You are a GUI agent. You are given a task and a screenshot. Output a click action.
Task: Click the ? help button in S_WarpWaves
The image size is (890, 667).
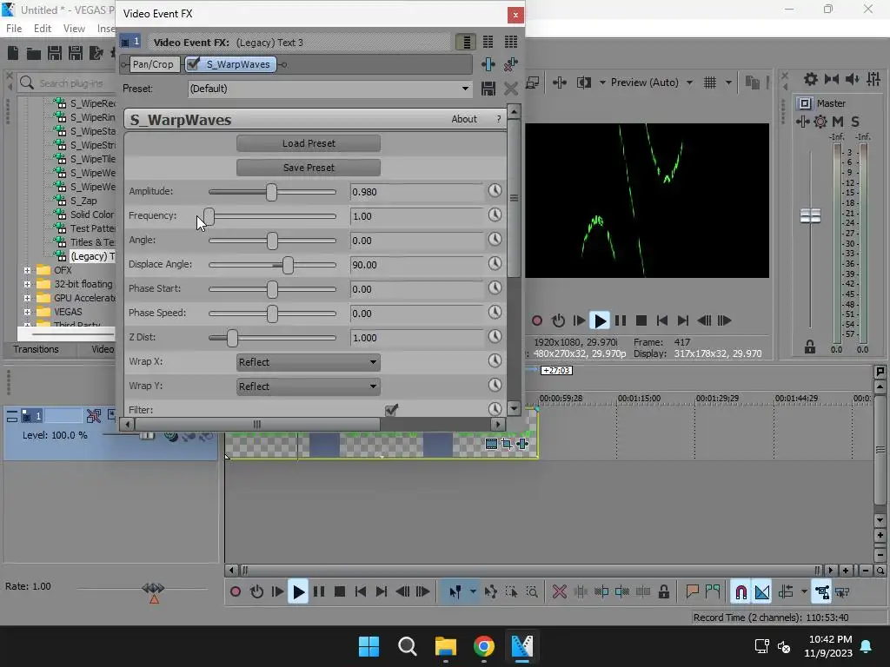(x=499, y=119)
